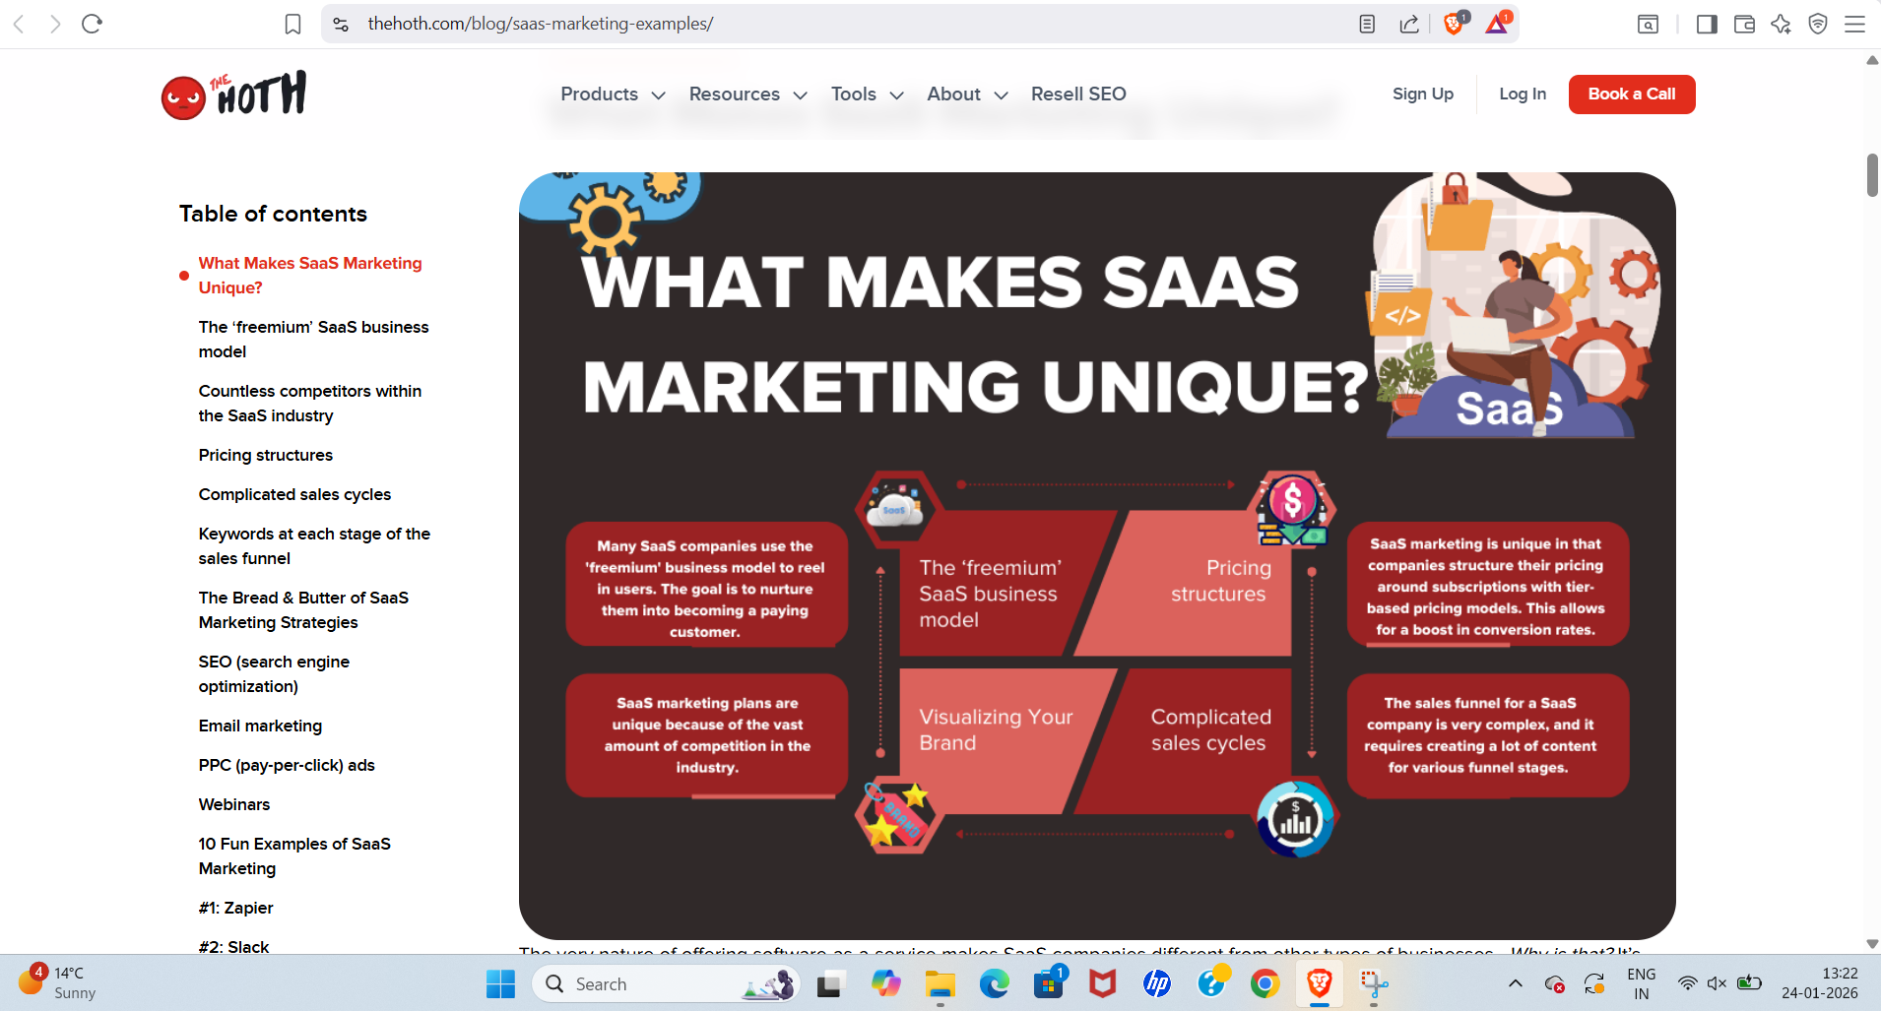Share the current page
Image resolution: width=1881 pixels, height=1011 pixels.
coord(1410,23)
